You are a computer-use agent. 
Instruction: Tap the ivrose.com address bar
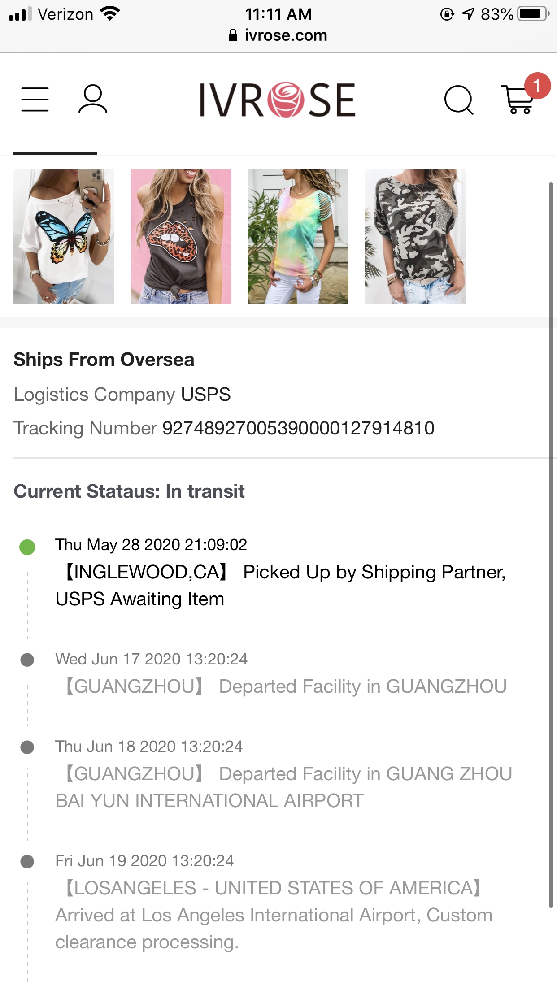[286, 35]
